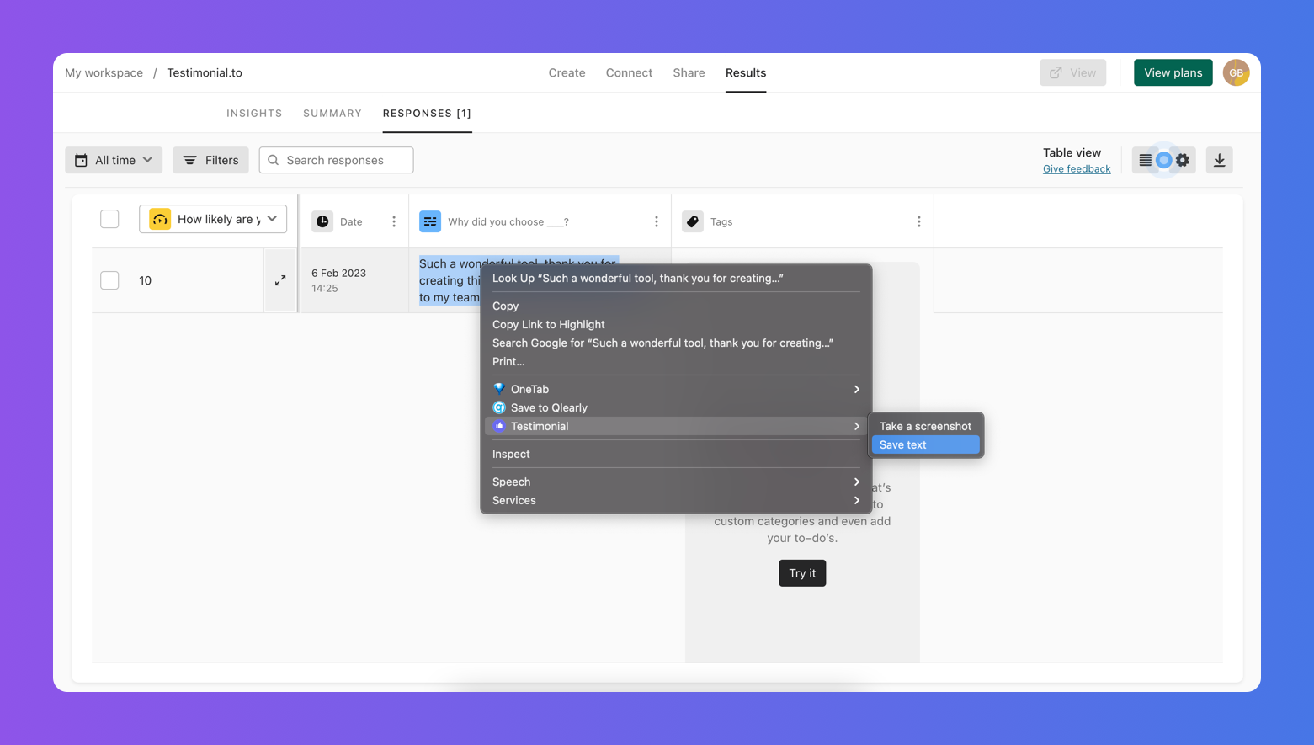
Task: Click the long-text question type icon
Action: [x=430, y=221]
